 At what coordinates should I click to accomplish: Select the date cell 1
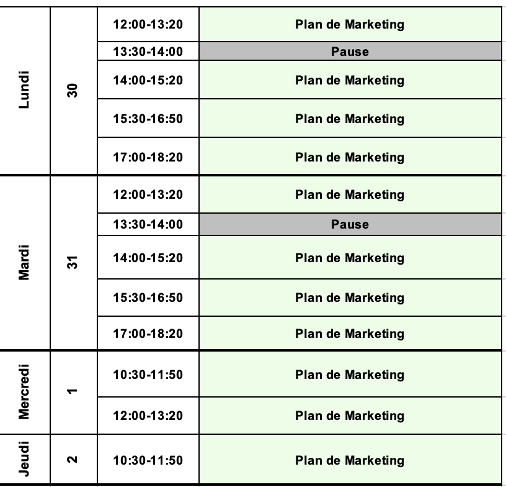tap(74, 393)
